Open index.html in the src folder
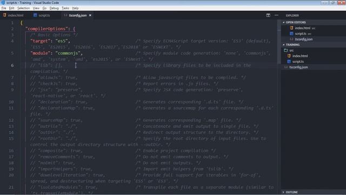Screen dimensions: 346x195 [300, 56]
